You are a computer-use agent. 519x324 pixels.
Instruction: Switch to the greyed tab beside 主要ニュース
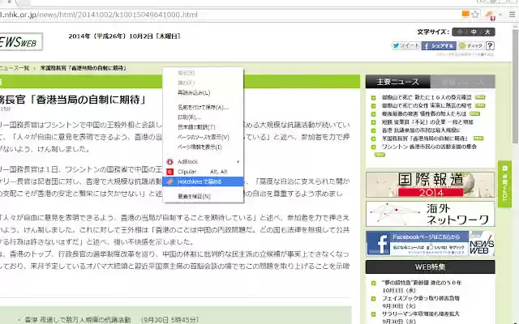pyautogui.click(x=463, y=82)
